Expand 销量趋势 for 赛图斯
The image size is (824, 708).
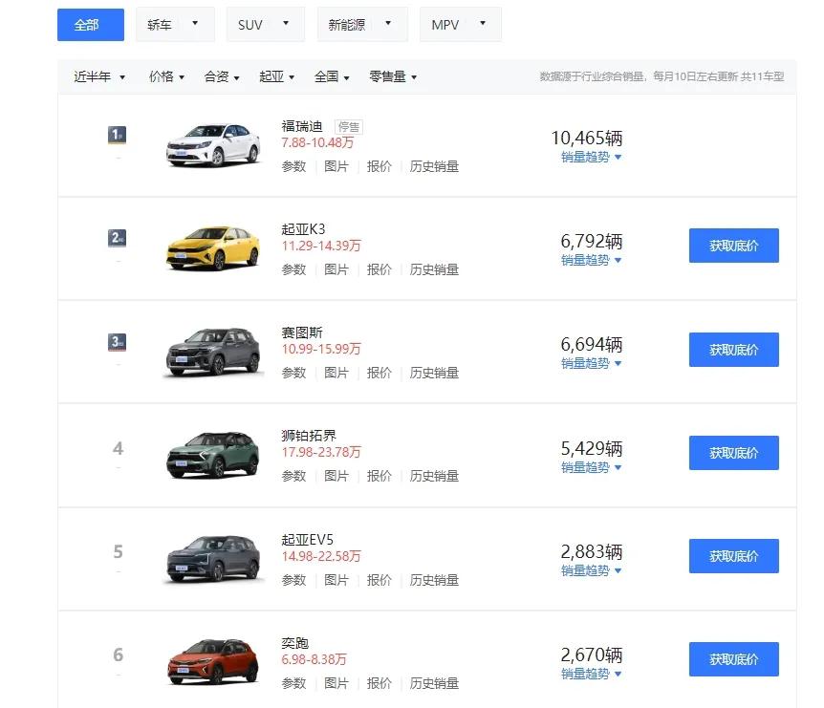tap(591, 363)
